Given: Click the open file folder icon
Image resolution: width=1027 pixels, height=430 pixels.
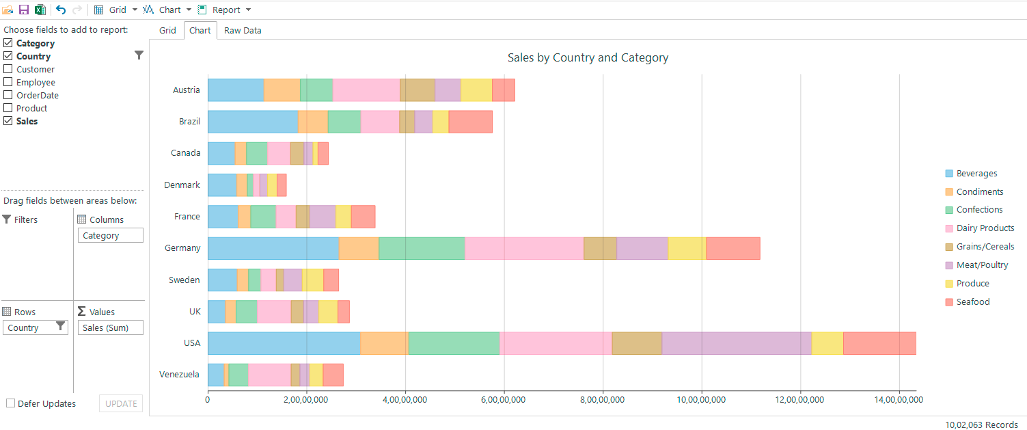Looking at the screenshot, I should tap(8, 10).
